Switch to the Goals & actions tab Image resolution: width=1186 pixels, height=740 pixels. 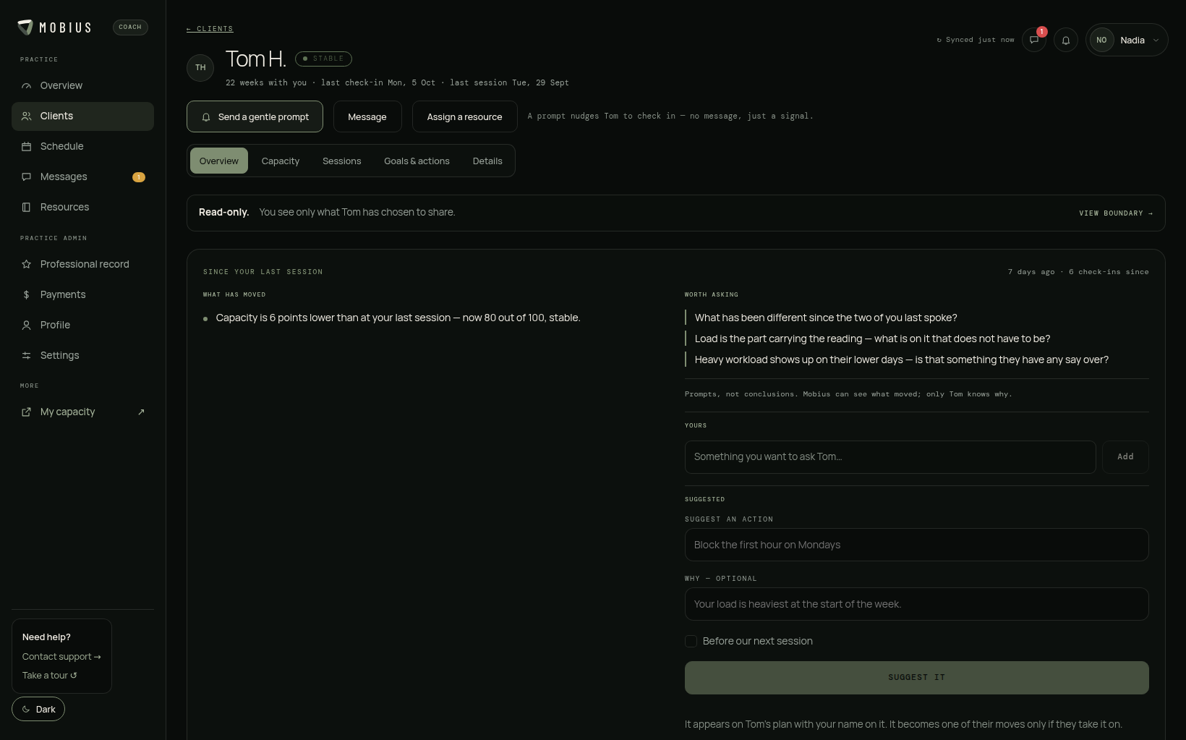pos(417,161)
